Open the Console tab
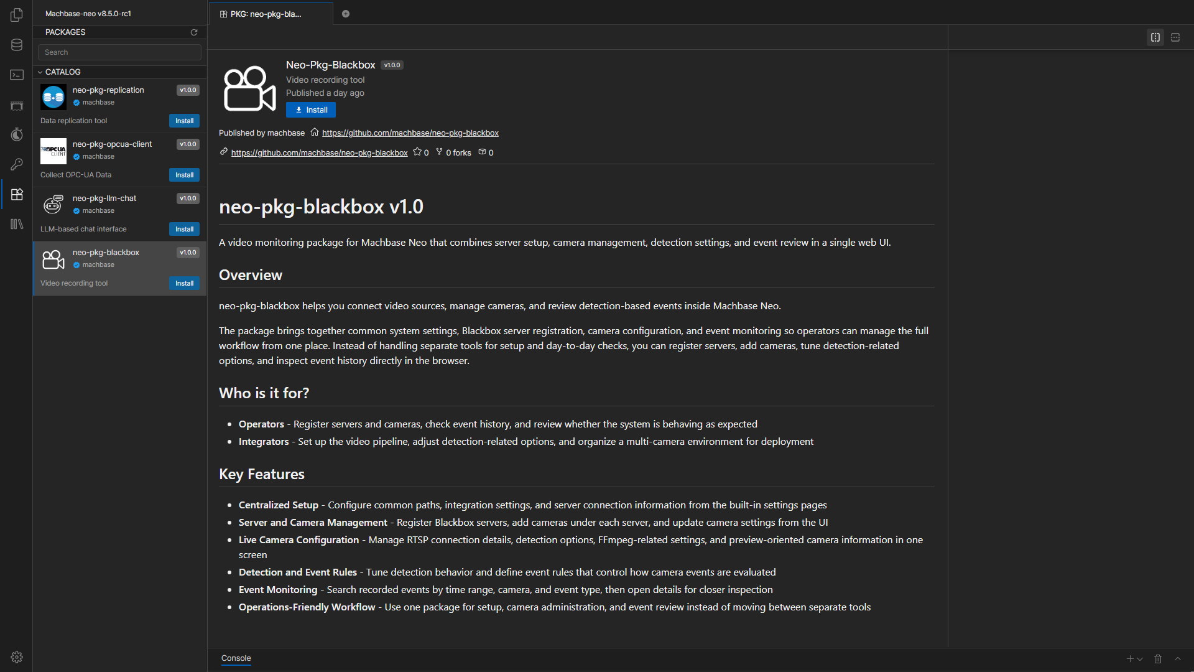 pyautogui.click(x=236, y=658)
